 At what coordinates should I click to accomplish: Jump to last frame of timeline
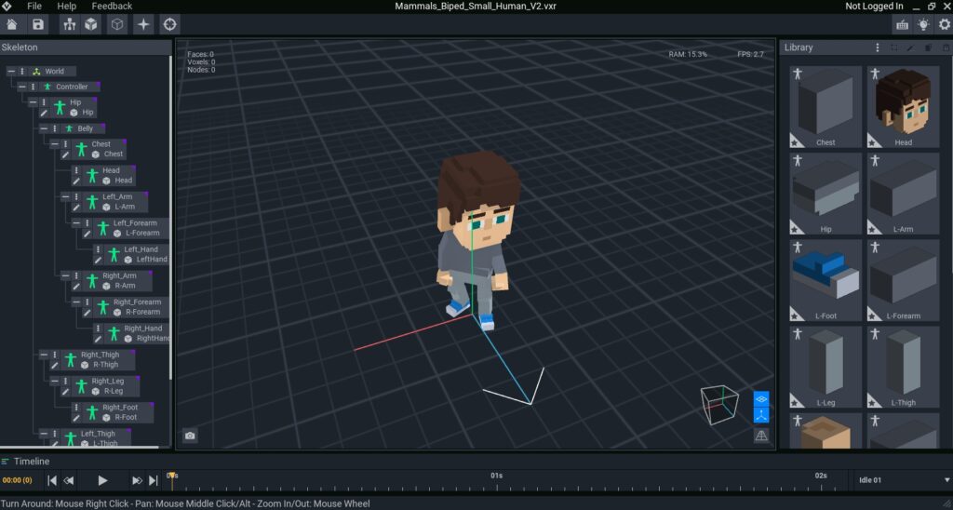click(154, 481)
